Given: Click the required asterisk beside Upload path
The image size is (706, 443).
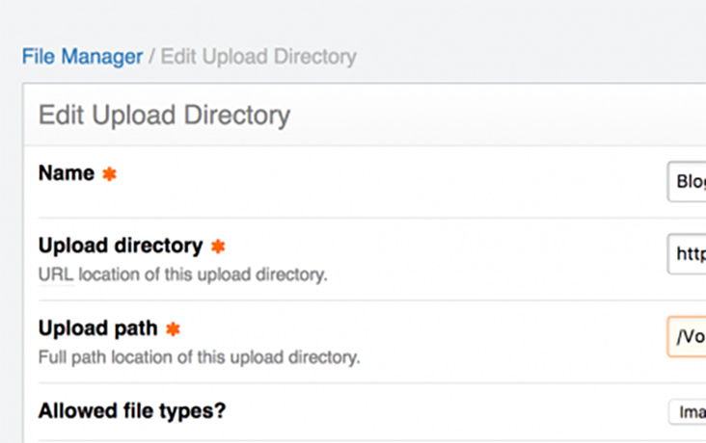Looking at the screenshot, I should tap(173, 329).
